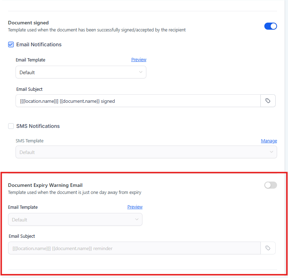Click the expiry template description text
Viewport: 288px width, 278px height.
(x=75, y=193)
